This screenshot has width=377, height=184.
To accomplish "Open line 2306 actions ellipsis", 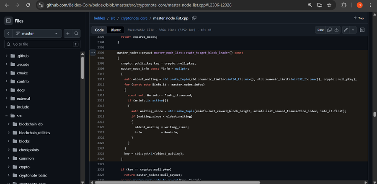I will click(93, 52).
